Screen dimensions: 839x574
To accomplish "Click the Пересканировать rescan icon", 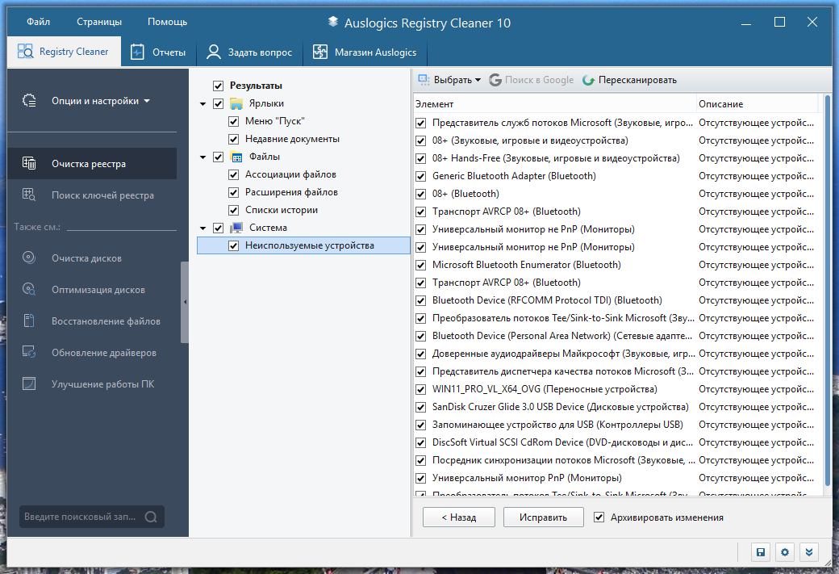I will coord(589,80).
